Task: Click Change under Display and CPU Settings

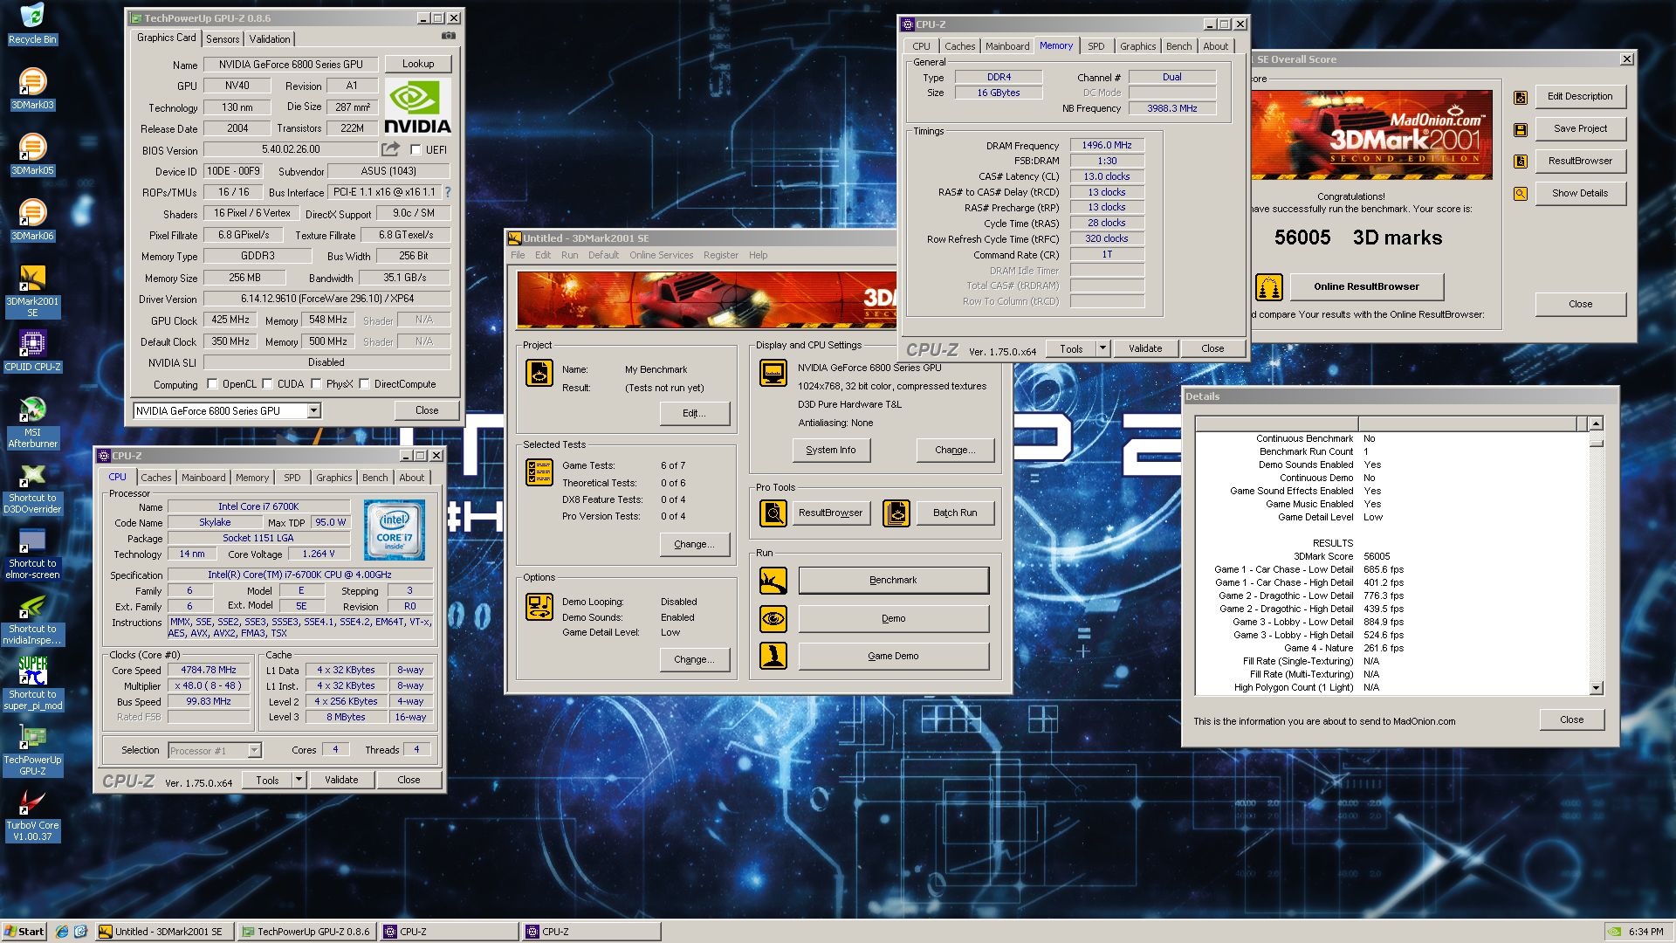Action: pos(955,450)
